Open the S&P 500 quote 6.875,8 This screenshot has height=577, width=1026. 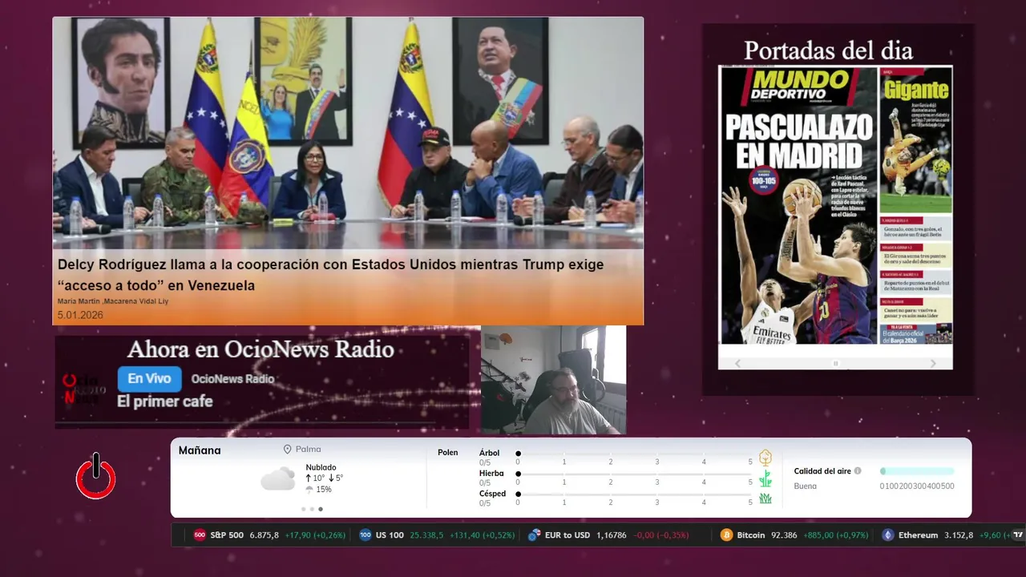pos(264,535)
